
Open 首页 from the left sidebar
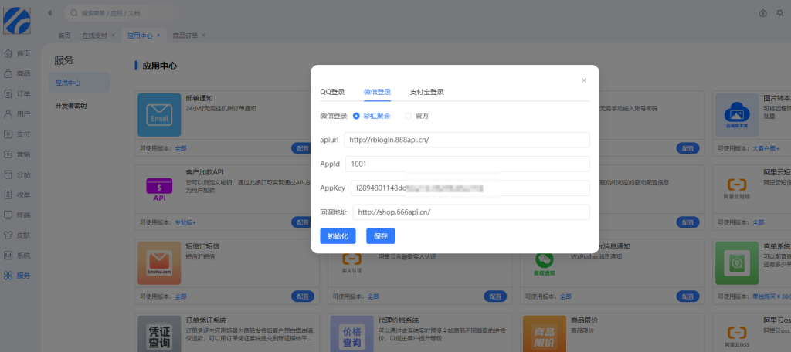[19, 53]
